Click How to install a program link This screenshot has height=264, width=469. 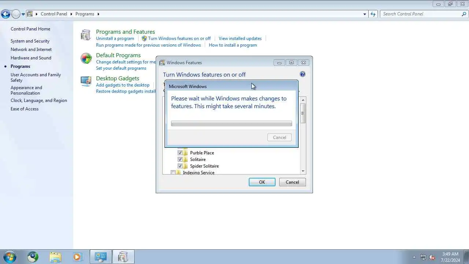233,45
